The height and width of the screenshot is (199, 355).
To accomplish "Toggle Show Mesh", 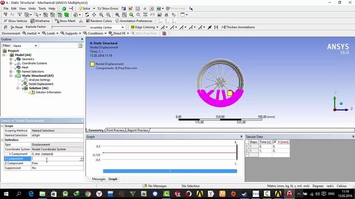I will click(x=65, y=21).
